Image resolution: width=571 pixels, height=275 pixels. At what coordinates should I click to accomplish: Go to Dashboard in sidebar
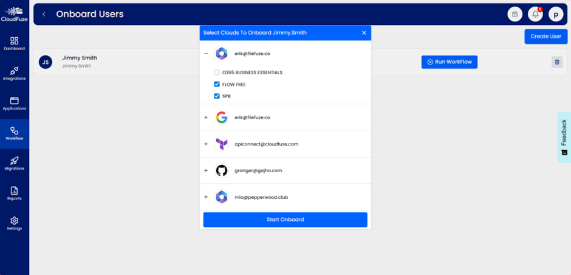click(x=14, y=43)
